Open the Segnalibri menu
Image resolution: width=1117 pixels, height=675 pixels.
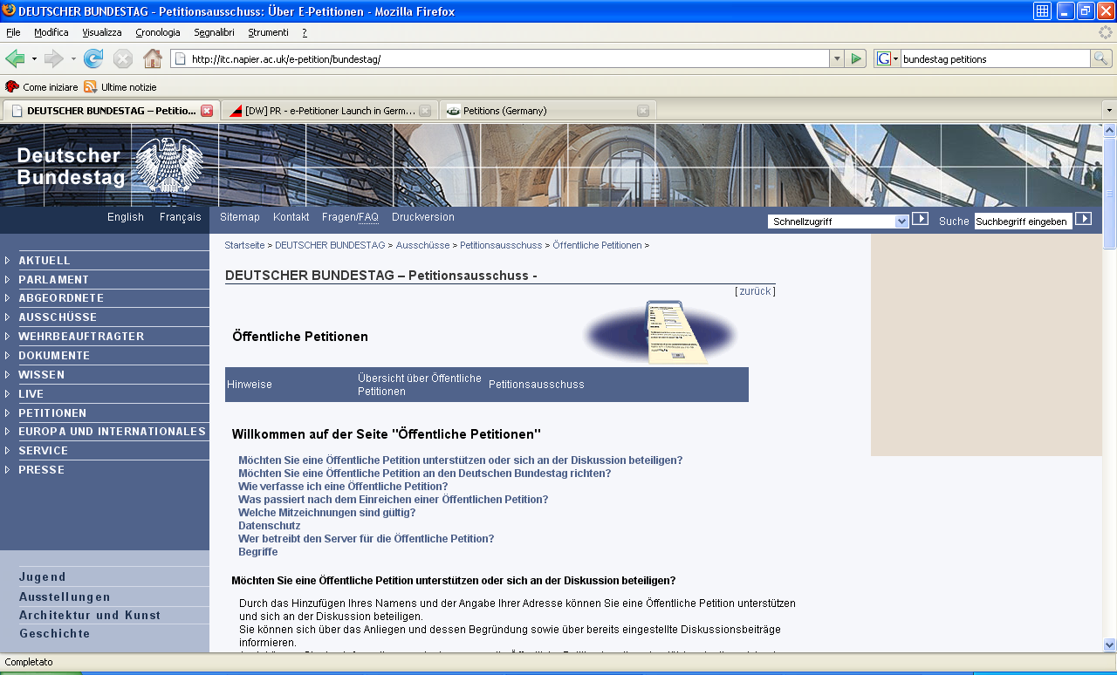click(215, 32)
